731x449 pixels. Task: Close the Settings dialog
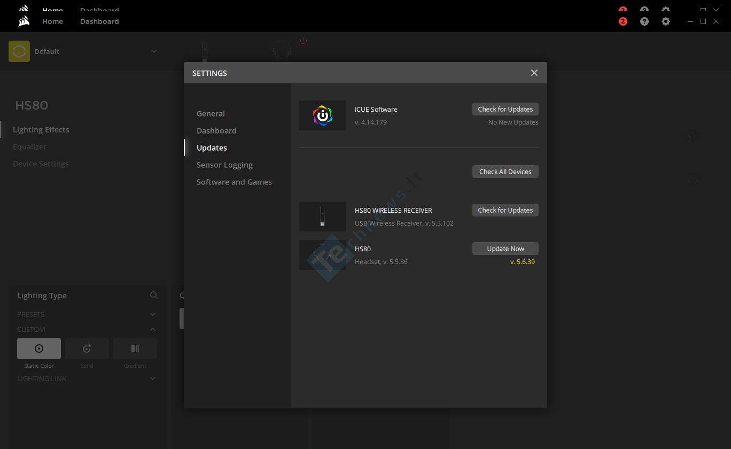534,73
